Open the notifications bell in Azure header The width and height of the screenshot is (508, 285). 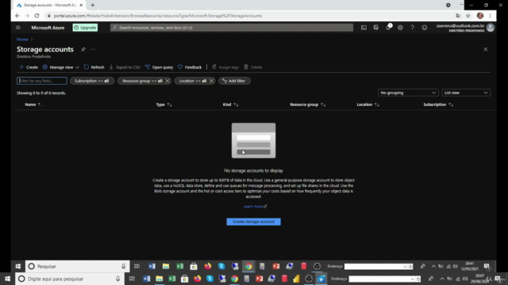click(x=388, y=28)
